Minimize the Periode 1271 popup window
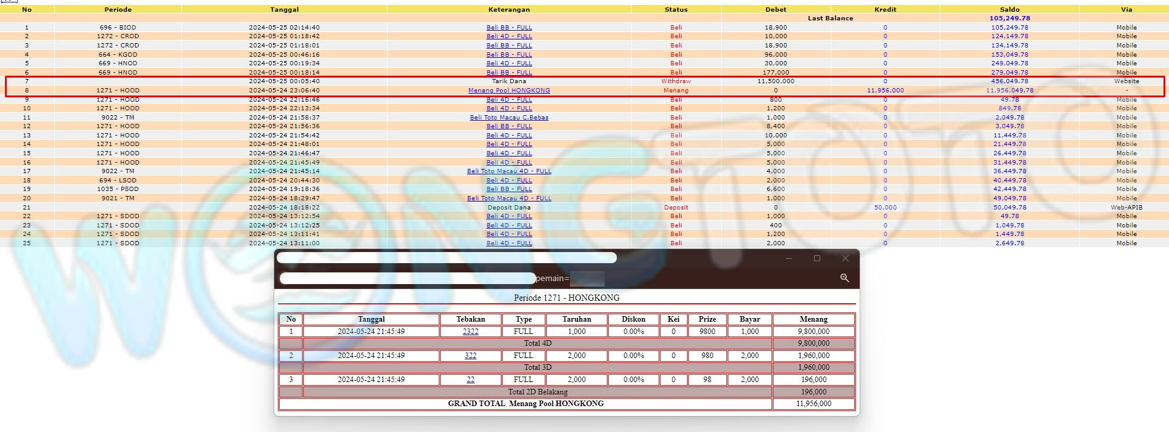Viewport: 1169px width, 432px height. click(788, 258)
